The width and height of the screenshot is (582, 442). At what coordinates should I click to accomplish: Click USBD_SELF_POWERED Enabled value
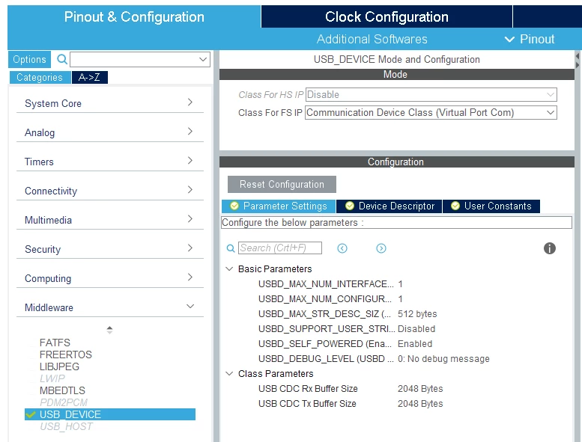(415, 344)
